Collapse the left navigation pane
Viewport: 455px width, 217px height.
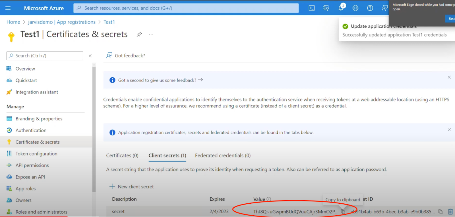pyautogui.click(x=90, y=56)
